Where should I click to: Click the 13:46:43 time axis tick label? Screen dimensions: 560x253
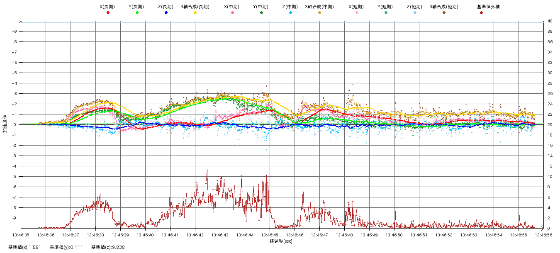point(220,235)
